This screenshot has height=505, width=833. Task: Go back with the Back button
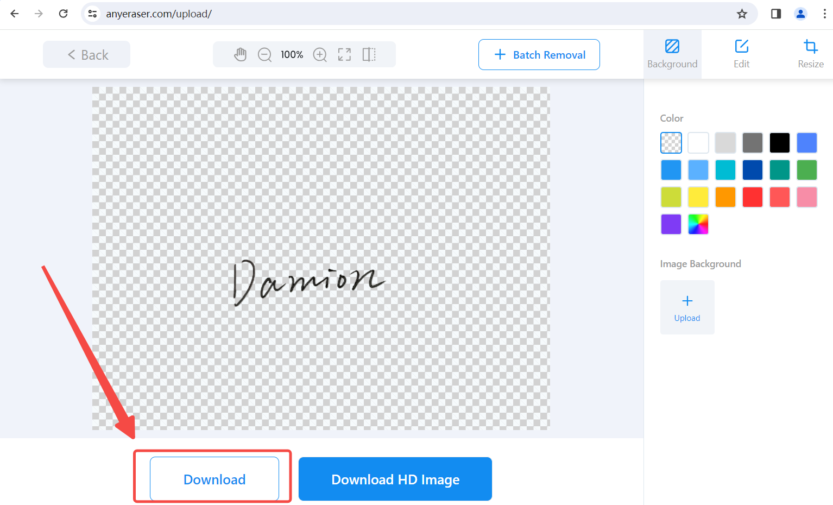pyautogui.click(x=87, y=55)
